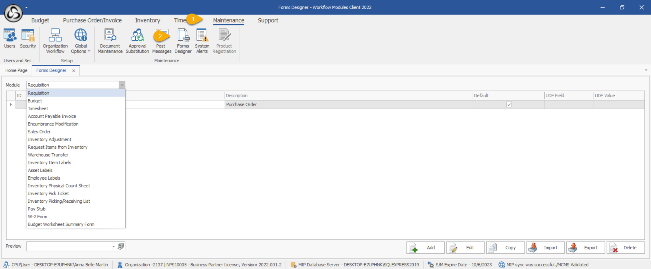
Task: Open the Users icon in ribbon
Action: click(x=10, y=39)
